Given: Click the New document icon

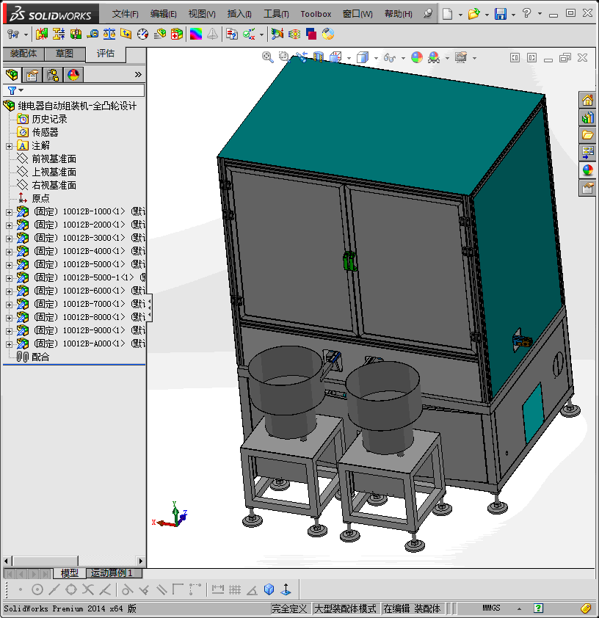Looking at the screenshot, I should point(448,14).
